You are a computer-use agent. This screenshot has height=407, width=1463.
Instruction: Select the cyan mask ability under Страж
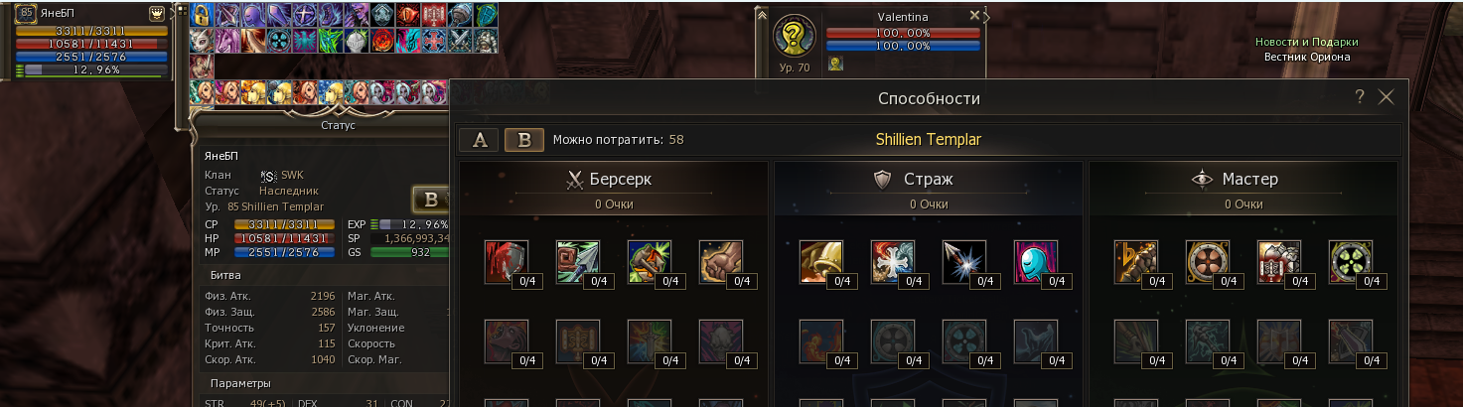coord(1035,261)
